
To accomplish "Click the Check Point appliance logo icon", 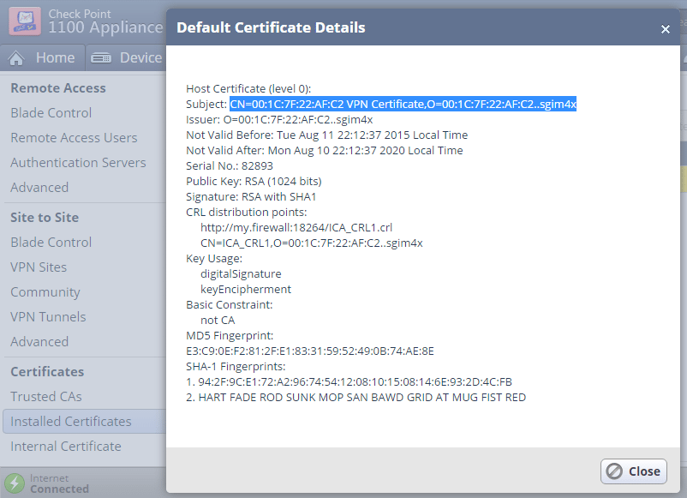I will tap(24, 21).
